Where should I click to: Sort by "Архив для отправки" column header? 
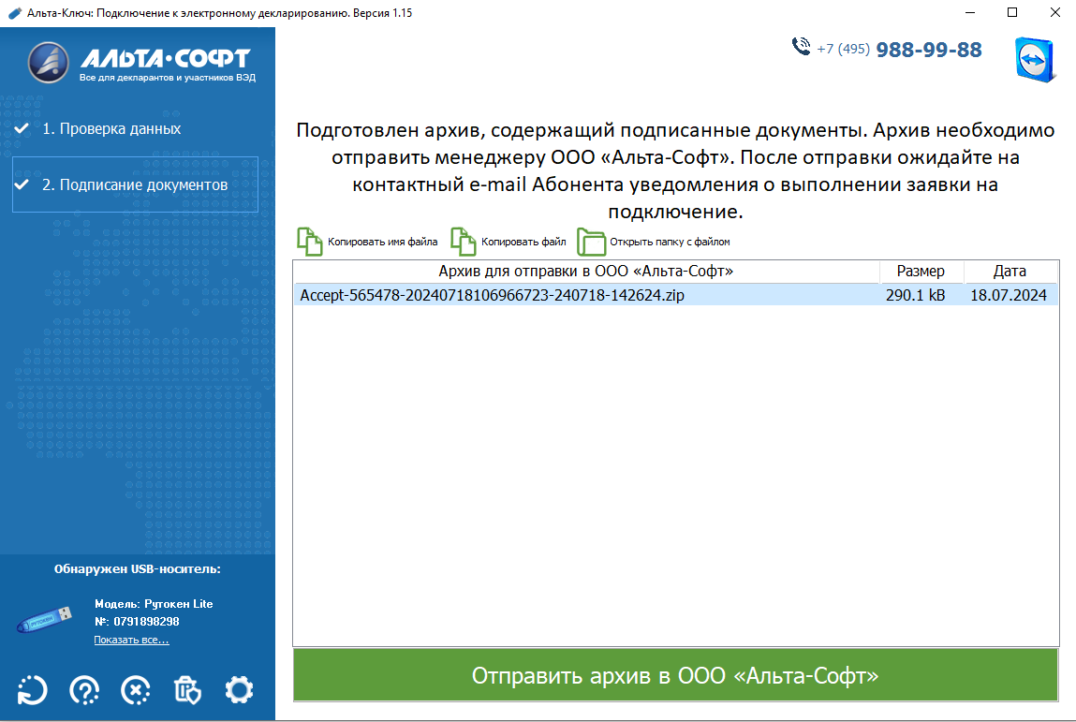tap(586, 271)
